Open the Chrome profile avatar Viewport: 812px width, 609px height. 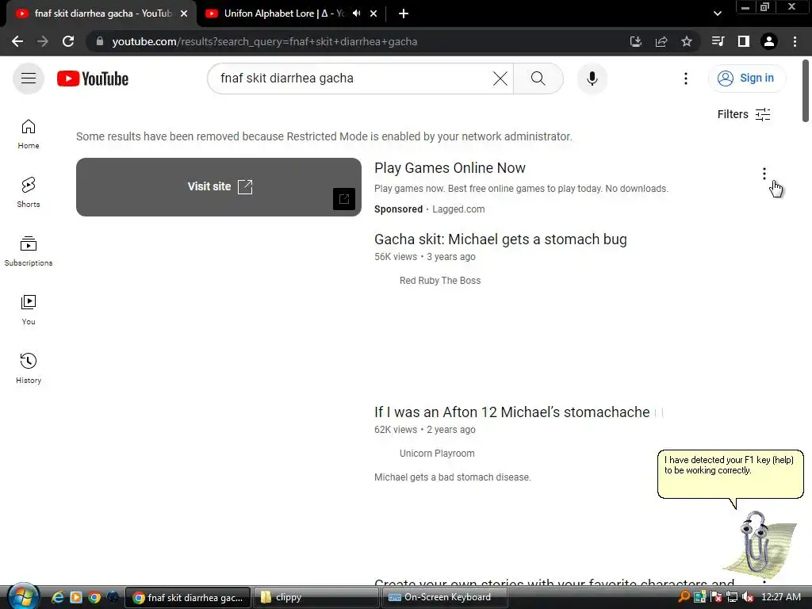click(x=769, y=41)
